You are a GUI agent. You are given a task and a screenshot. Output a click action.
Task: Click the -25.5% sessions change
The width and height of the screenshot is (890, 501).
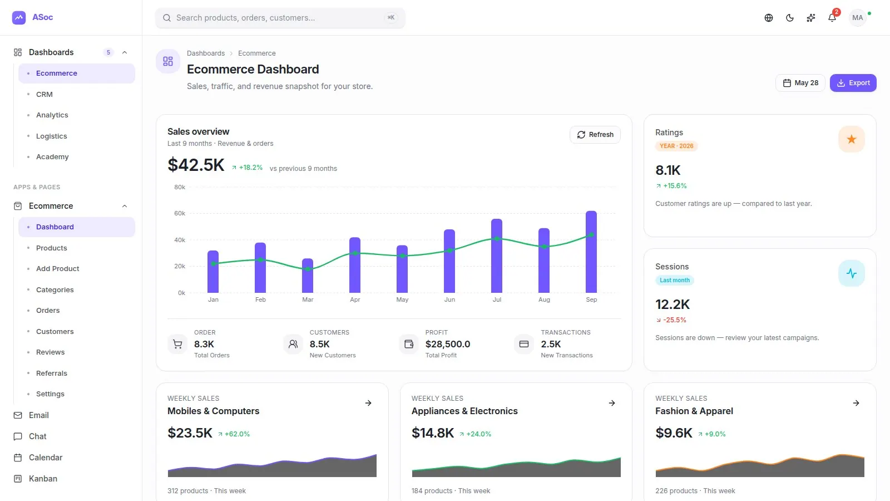coord(671,320)
